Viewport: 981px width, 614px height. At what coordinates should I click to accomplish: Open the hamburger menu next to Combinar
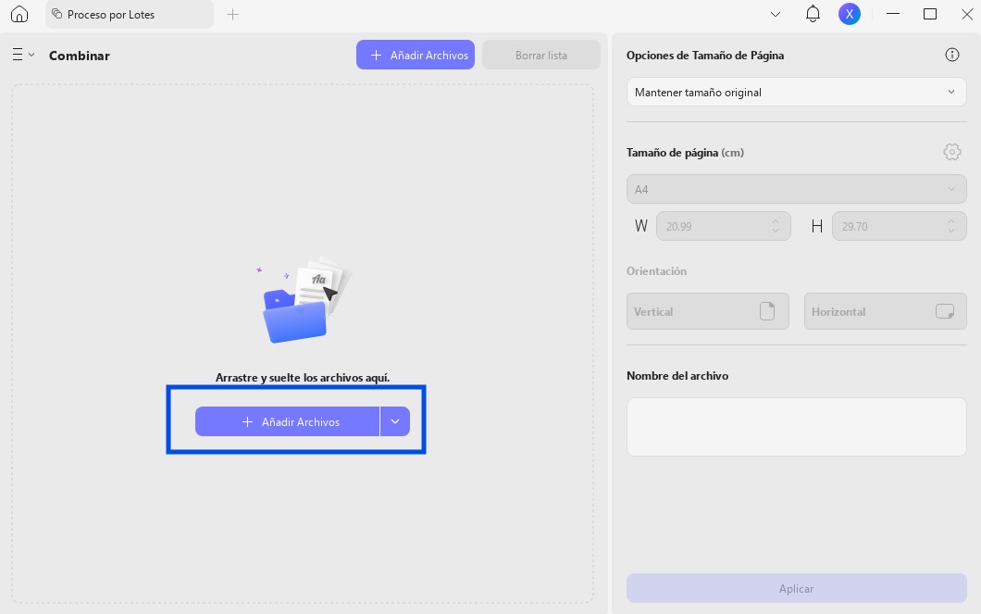tap(22, 55)
